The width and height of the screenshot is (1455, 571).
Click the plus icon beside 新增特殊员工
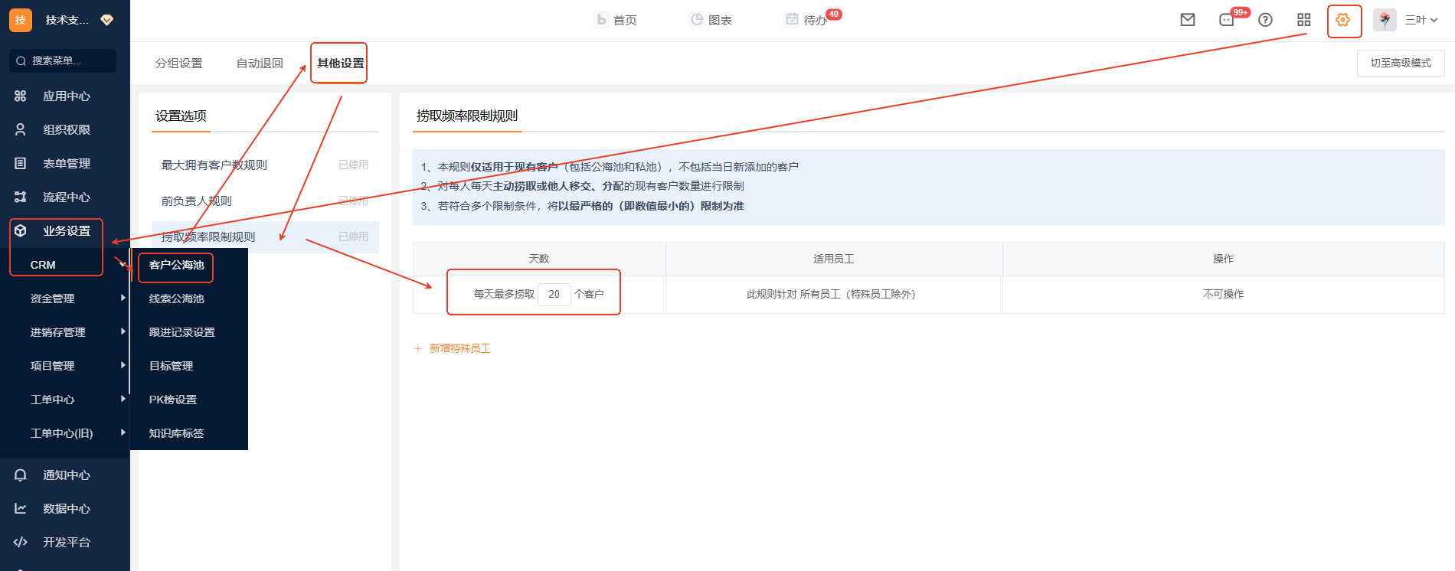coord(418,348)
